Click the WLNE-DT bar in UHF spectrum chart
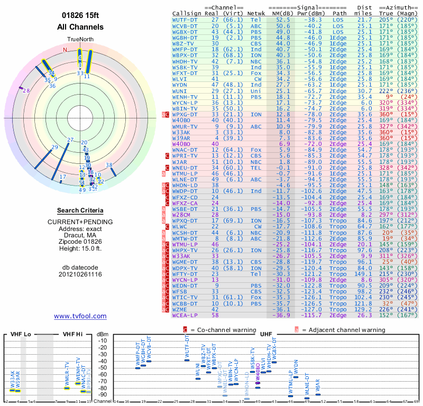423x406 pixels. click(x=307, y=398)
